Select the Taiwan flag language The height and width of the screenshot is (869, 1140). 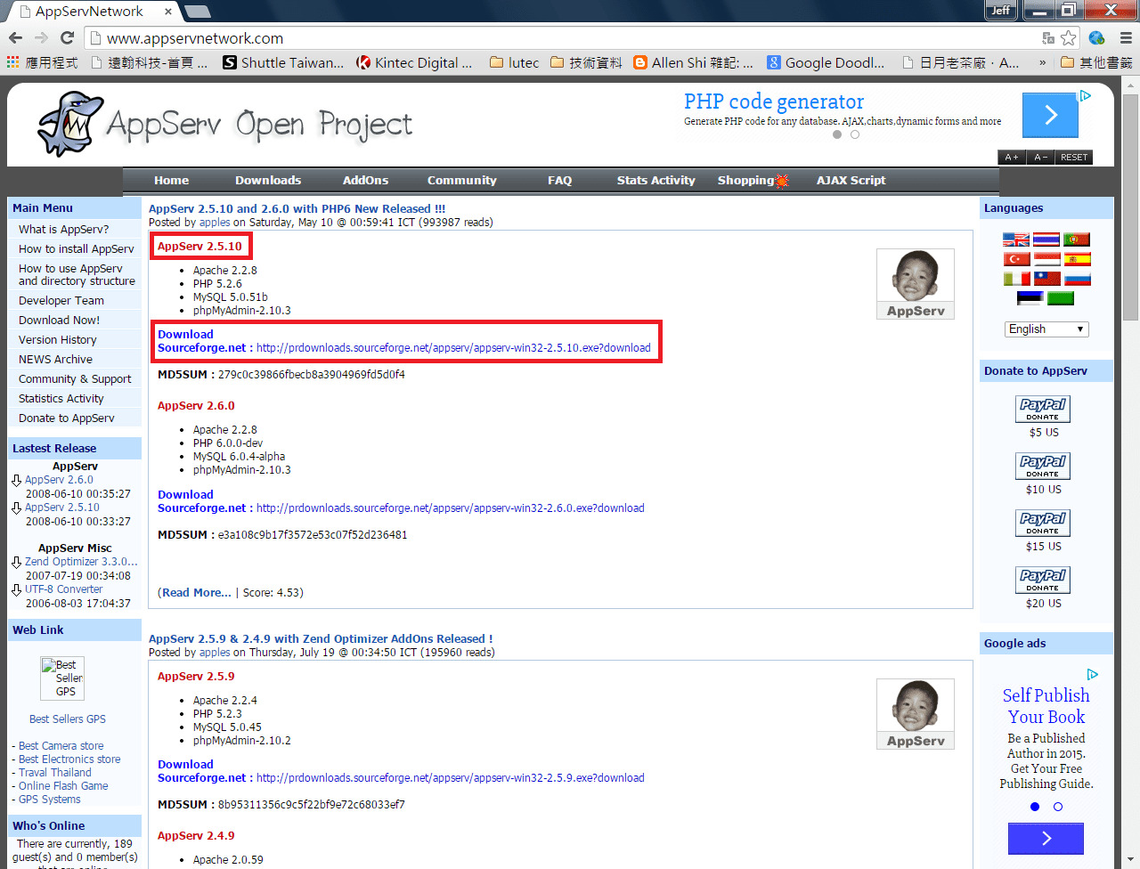pos(1046,279)
